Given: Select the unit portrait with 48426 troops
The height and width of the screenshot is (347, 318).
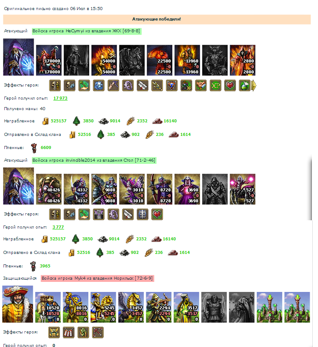Looking at the screenshot, I should [49, 189].
